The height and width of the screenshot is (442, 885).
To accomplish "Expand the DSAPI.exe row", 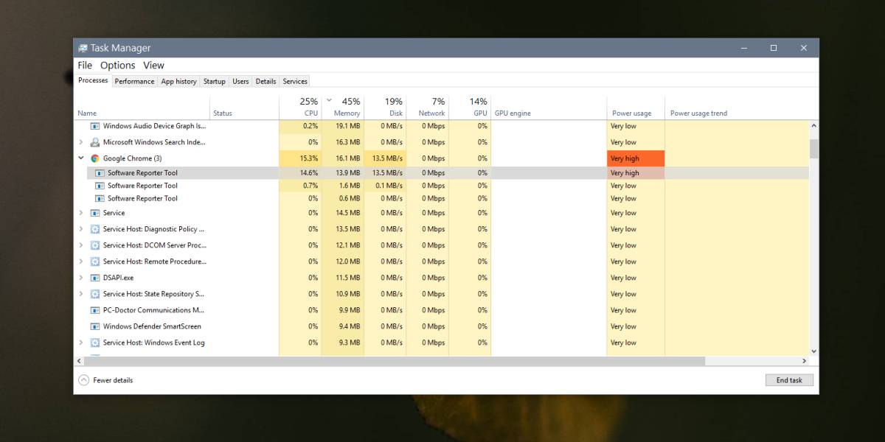I will pyautogui.click(x=81, y=278).
